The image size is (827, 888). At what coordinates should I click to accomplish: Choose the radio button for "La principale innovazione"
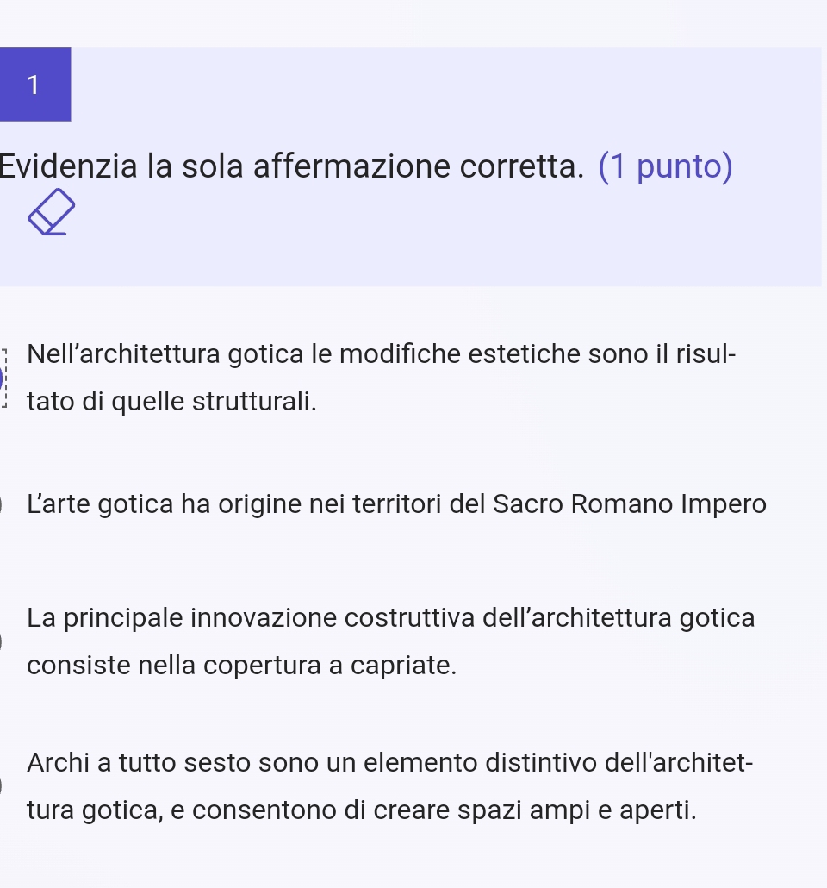click(3, 641)
